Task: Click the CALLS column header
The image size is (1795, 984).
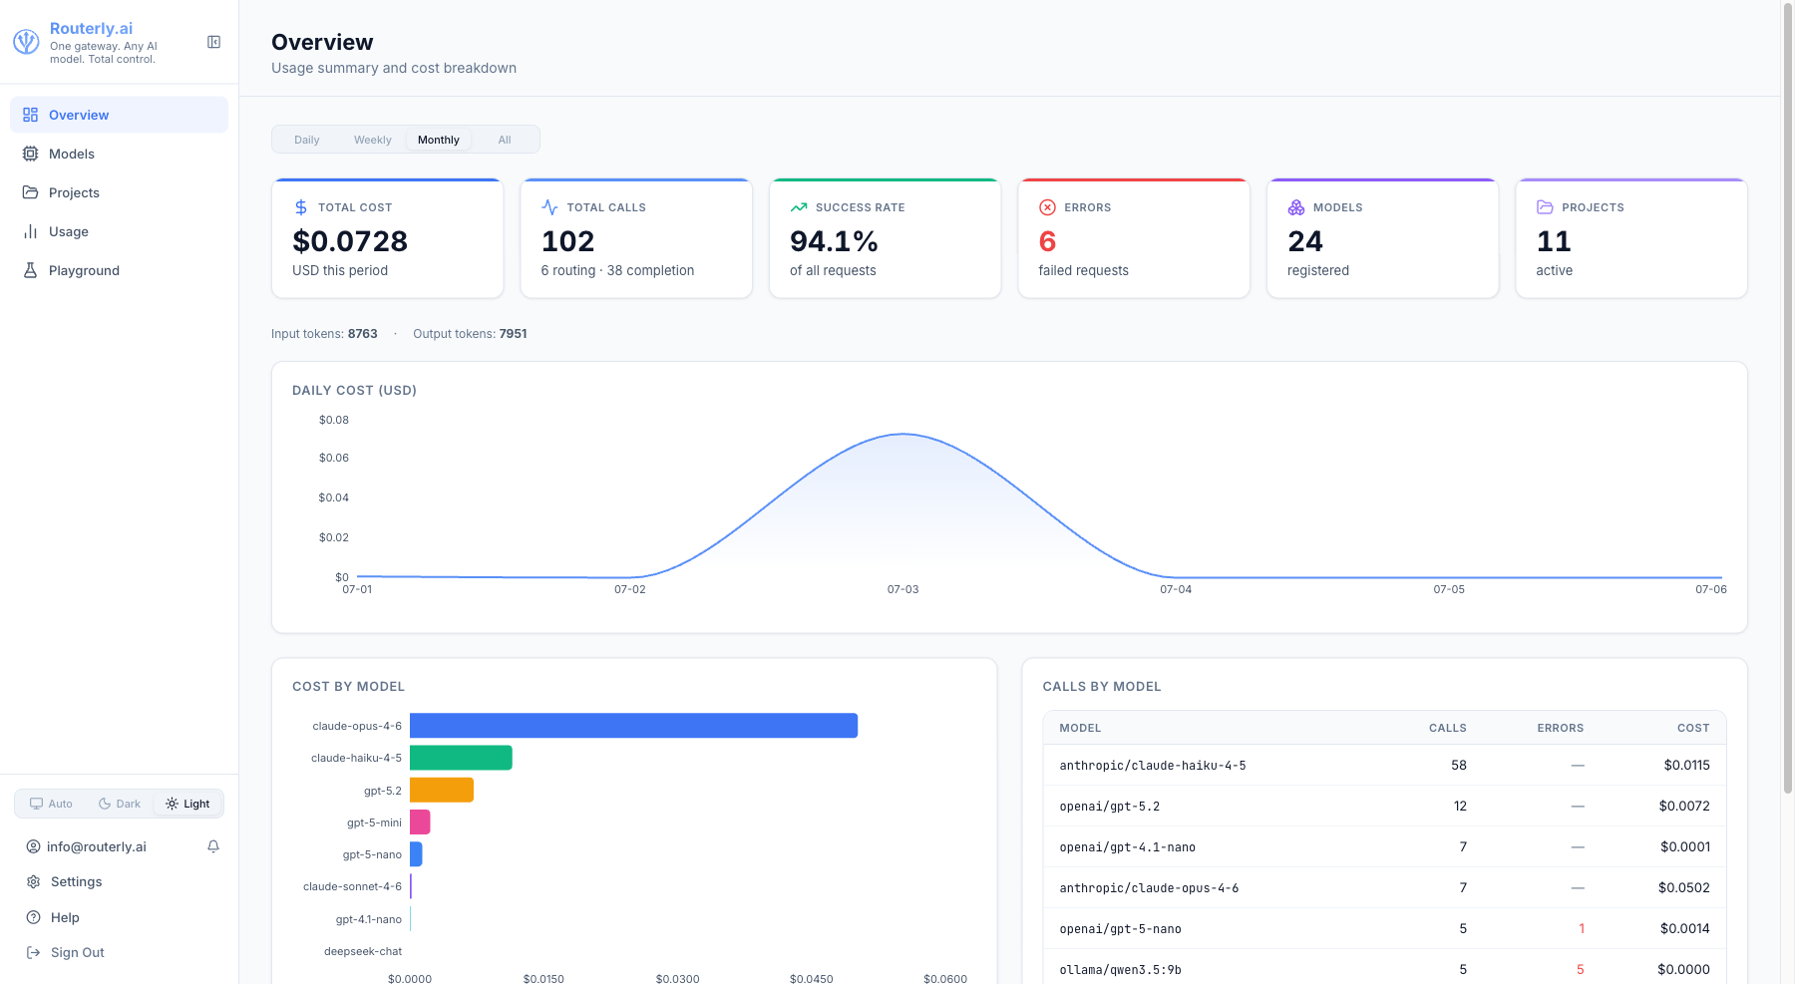Action: click(x=1447, y=728)
